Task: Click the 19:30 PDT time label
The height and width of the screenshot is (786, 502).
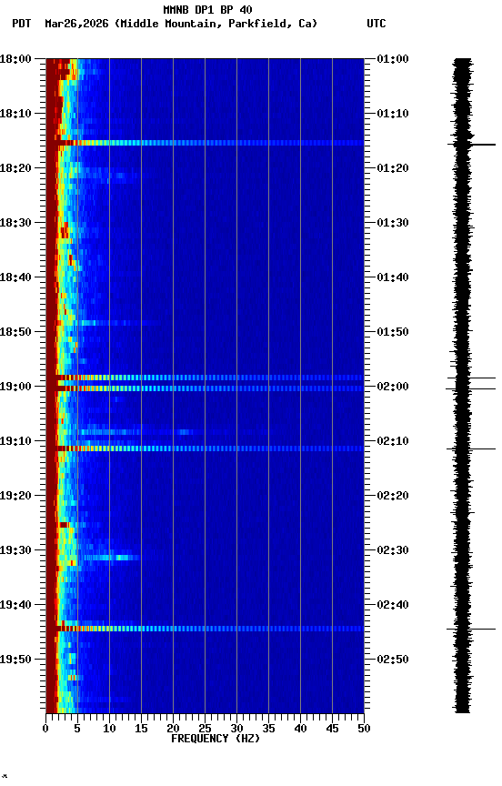Action: tap(15, 551)
